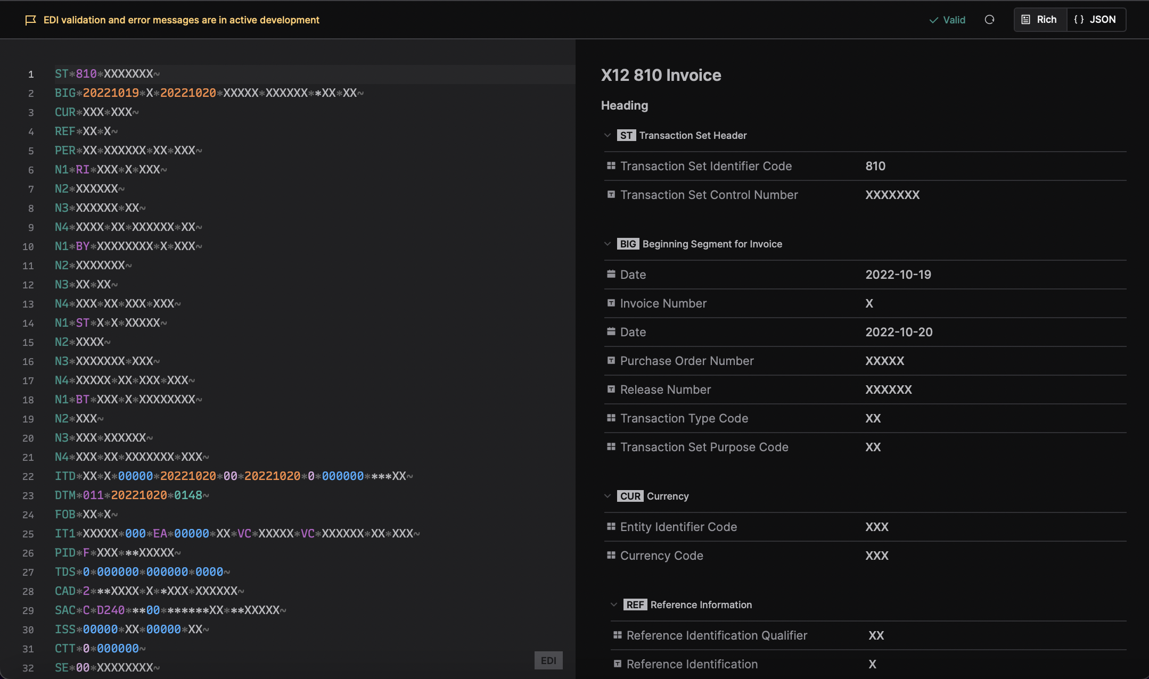This screenshot has width=1149, height=679.
Task: Click the EDI validation development notice text
Action: click(182, 20)
